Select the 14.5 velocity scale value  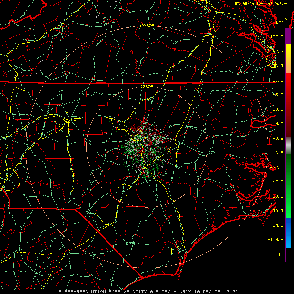coord(278,124)
